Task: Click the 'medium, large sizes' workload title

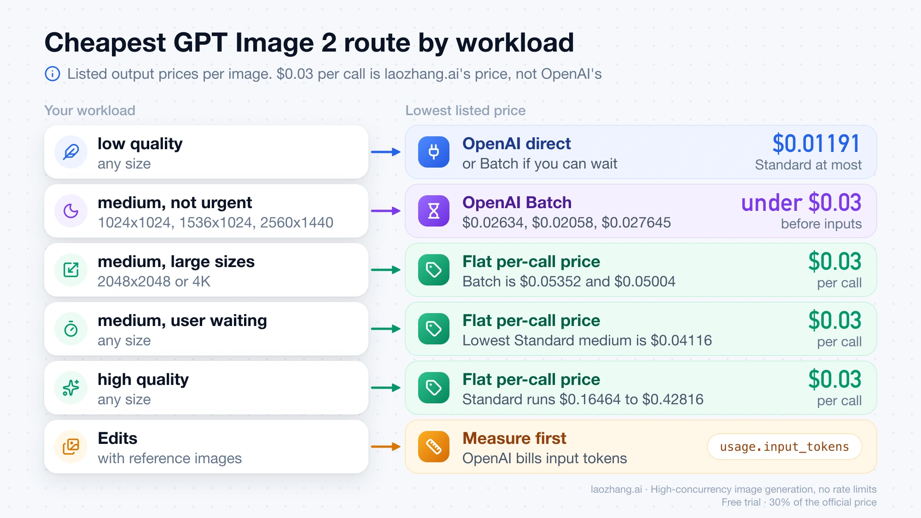Action: [x=176, y=262]
